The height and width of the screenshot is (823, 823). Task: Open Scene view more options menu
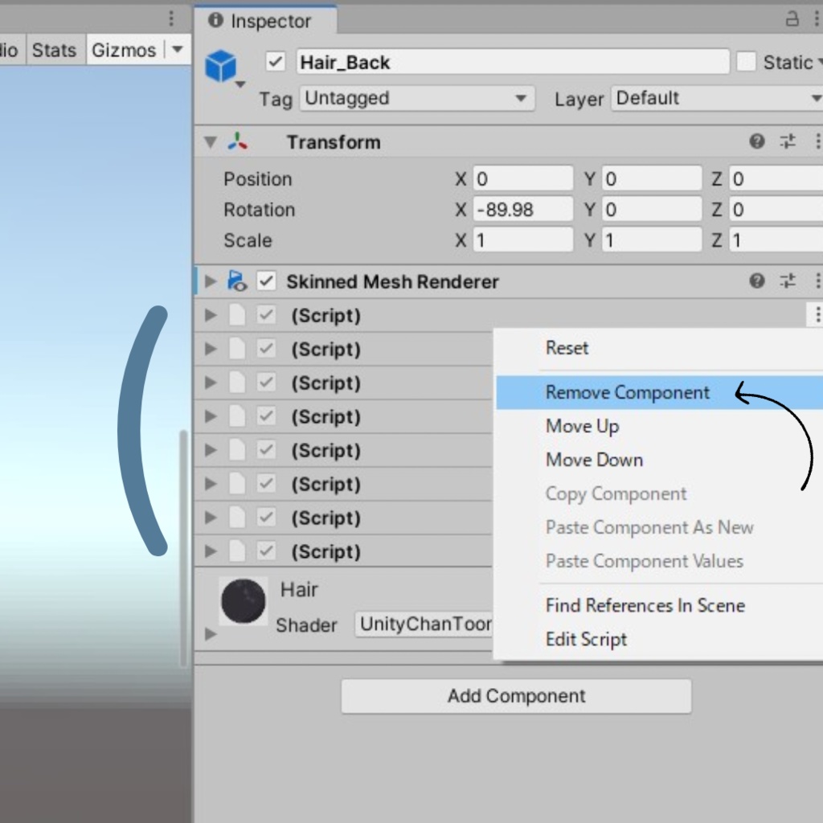tap(171, 19)
